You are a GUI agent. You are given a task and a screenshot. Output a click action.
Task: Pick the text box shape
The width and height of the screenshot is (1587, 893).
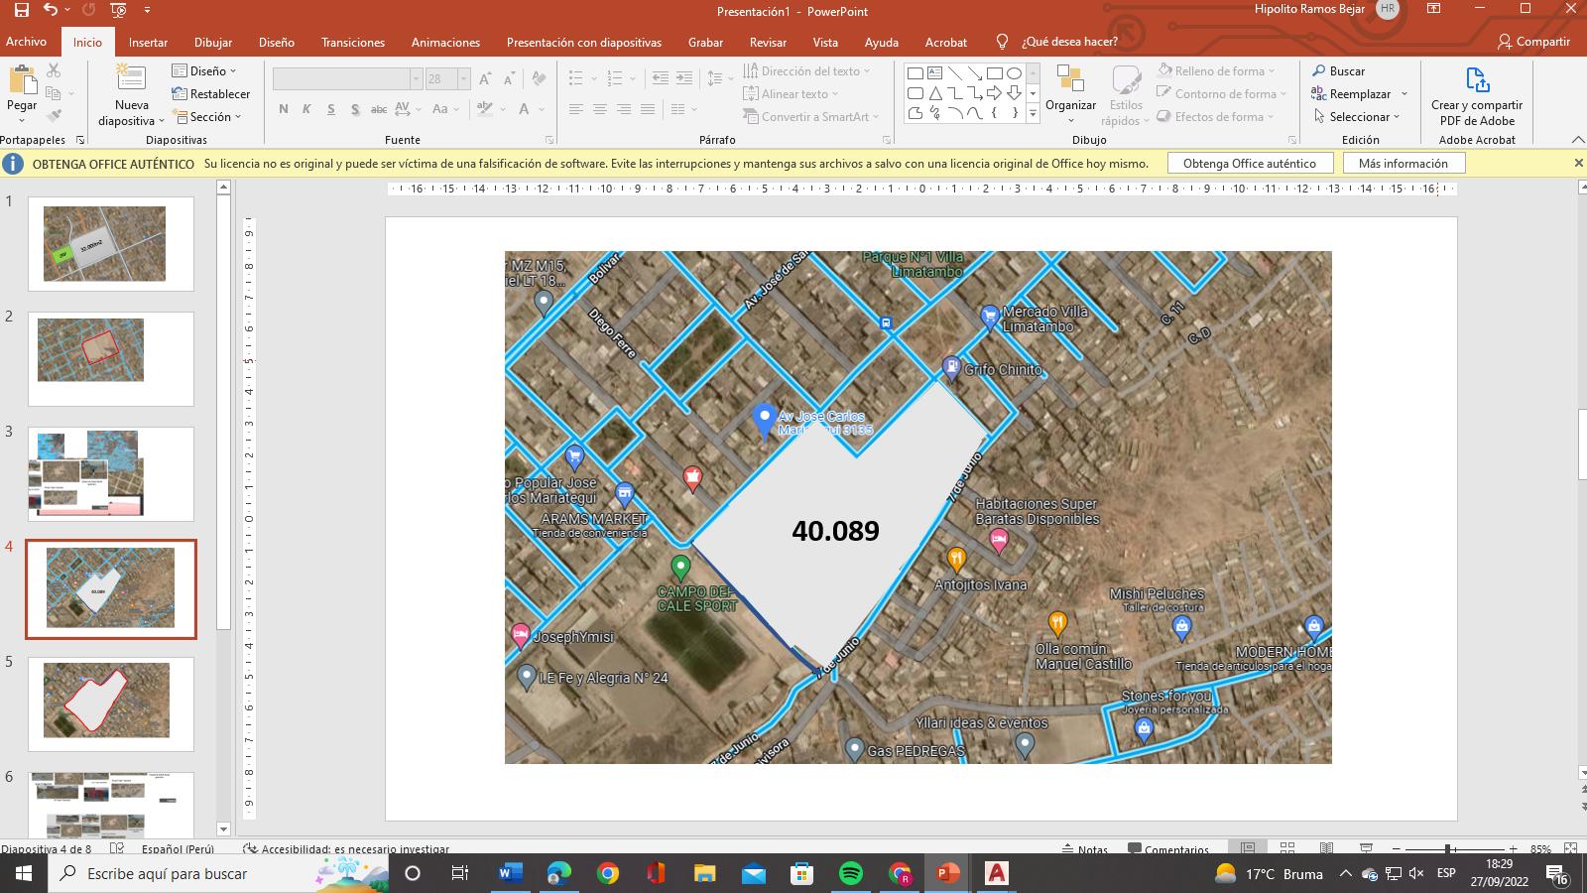pyautogui.click(x=935, y=73)
